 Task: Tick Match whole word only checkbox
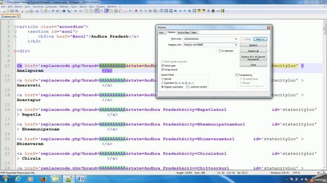162,62
